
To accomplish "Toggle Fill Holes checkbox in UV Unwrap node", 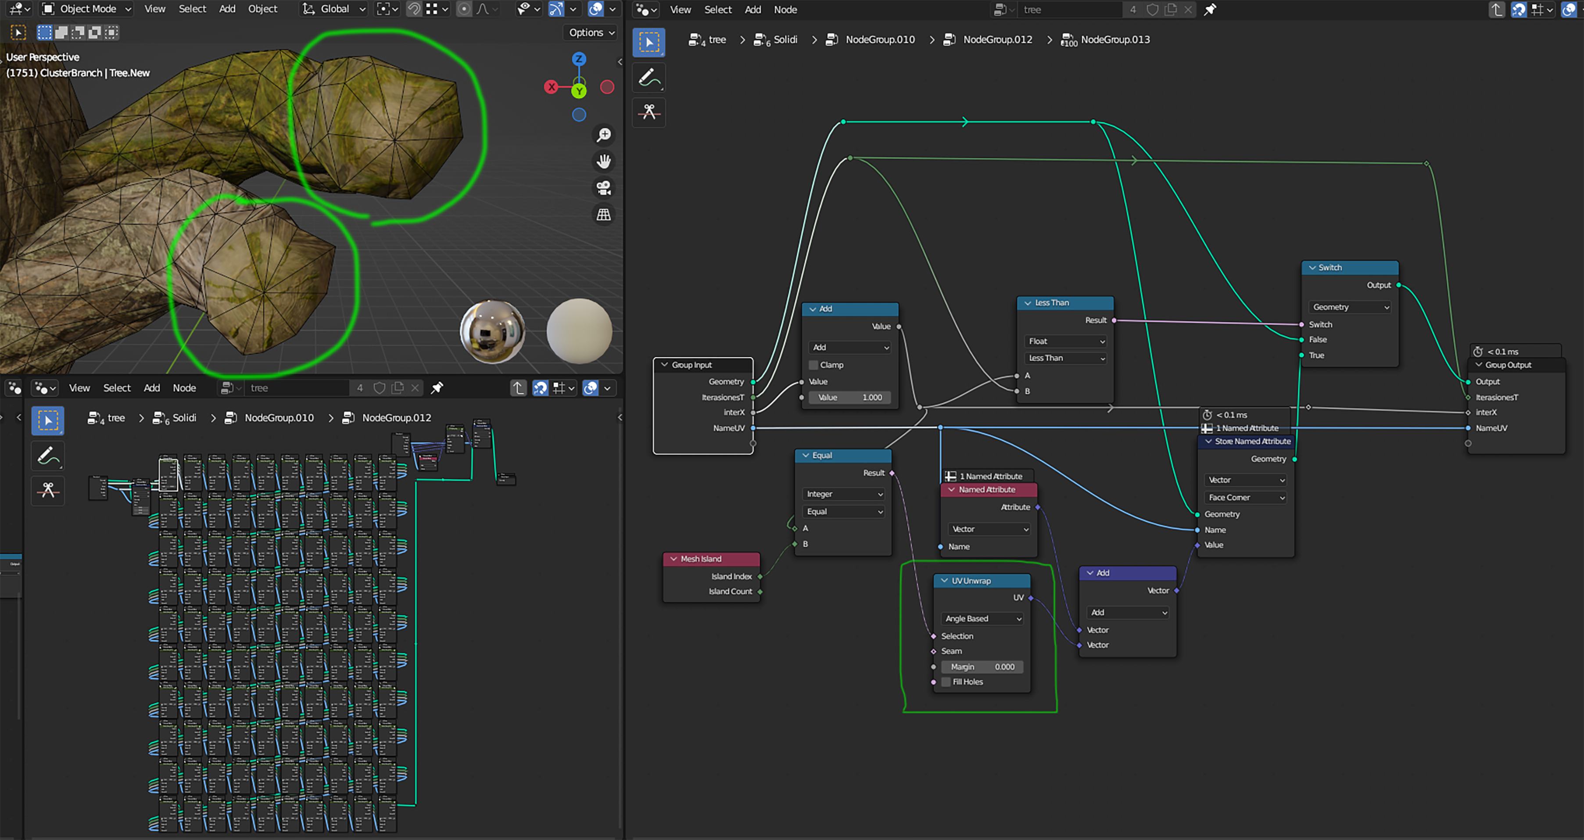I will click(x=946, y=681).
